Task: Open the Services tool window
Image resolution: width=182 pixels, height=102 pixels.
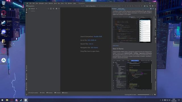Action: 65,93
